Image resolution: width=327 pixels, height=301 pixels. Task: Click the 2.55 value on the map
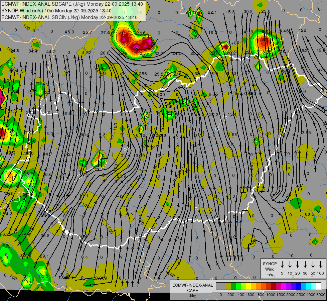[x=306, y=133]
